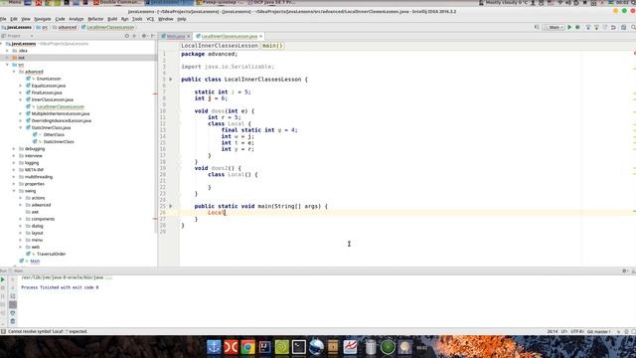
Task: Click run gutter arrow next to class declaration
Action: (171, 80)
